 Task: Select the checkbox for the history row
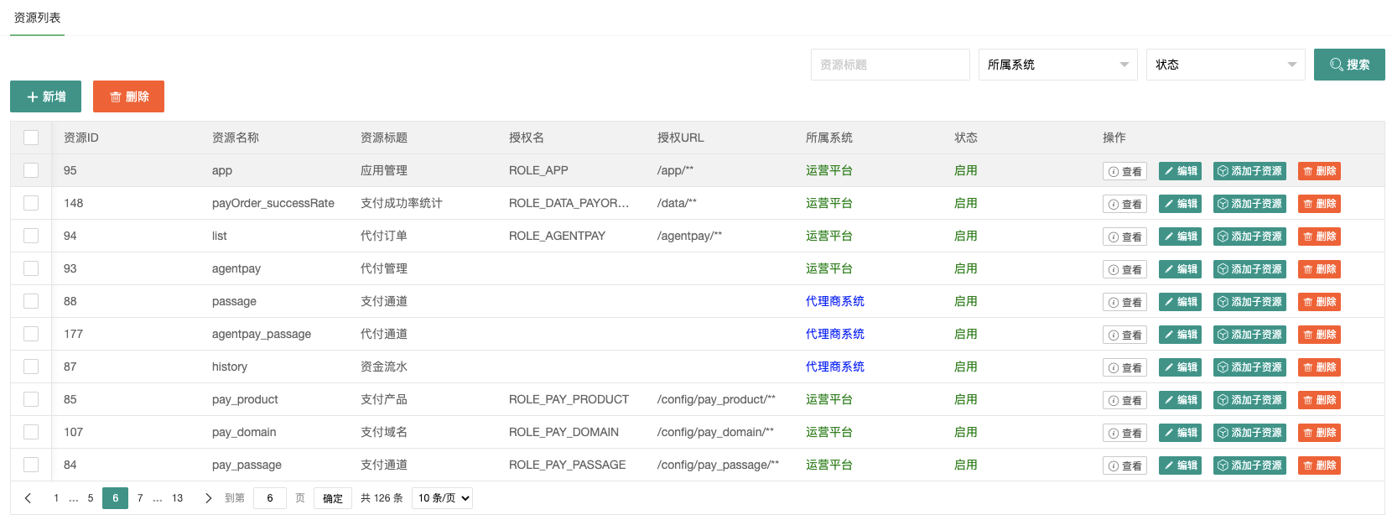tap(31, 367)
